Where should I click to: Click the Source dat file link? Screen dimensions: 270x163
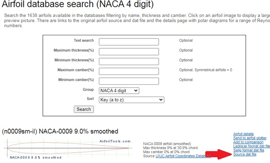[245, 155]
